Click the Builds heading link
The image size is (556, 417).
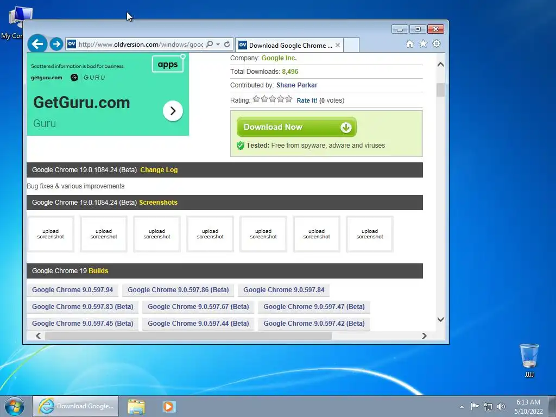coord(98,271)
